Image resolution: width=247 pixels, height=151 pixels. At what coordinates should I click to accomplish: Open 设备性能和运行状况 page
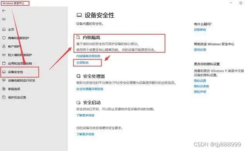coord(22,80)
